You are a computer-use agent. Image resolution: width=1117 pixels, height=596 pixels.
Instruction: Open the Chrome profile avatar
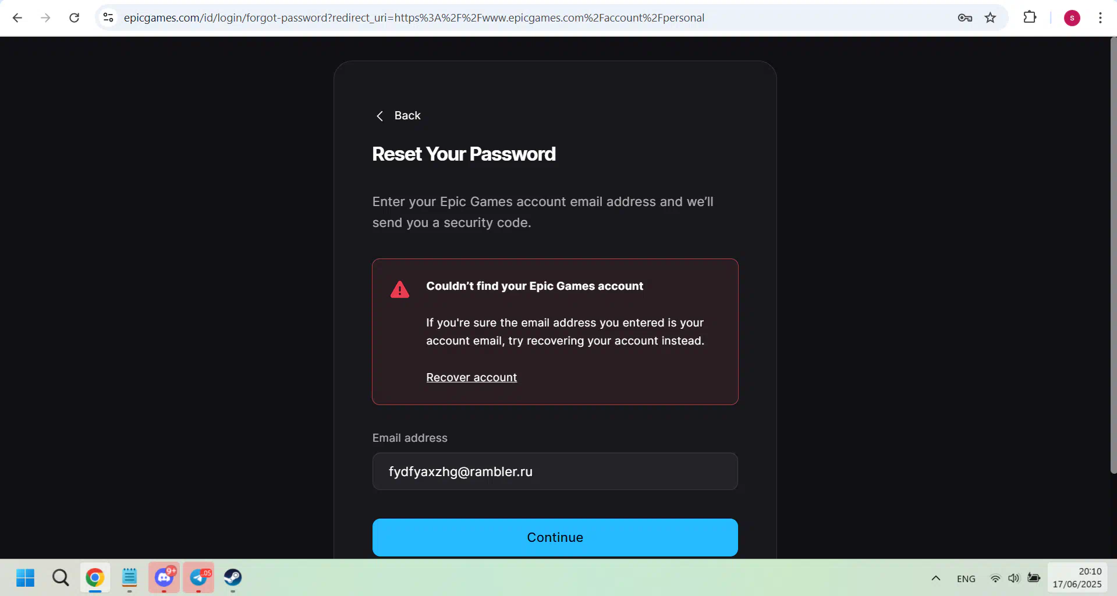1072,17
